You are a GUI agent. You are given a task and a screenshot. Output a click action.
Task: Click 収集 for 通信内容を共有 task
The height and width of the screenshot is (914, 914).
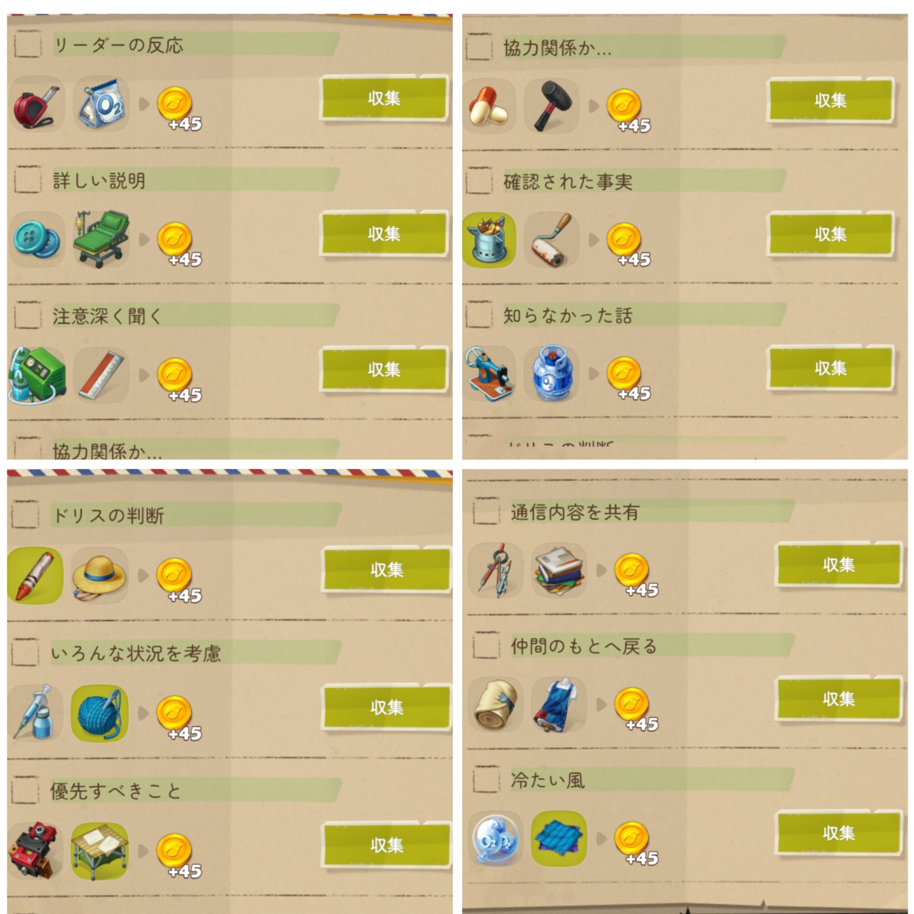point(839,564)
